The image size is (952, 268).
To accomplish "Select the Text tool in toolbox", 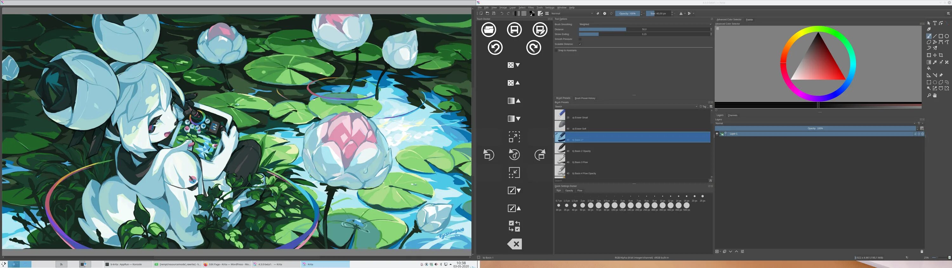I will tap(935, 23).
